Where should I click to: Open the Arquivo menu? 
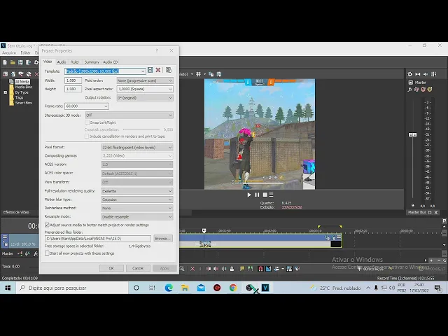coord(9,53)
